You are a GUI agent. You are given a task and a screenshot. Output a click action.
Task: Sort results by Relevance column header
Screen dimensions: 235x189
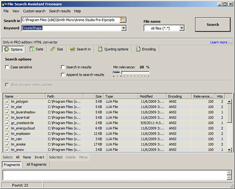pyautogui.click(x=203, y=96)
